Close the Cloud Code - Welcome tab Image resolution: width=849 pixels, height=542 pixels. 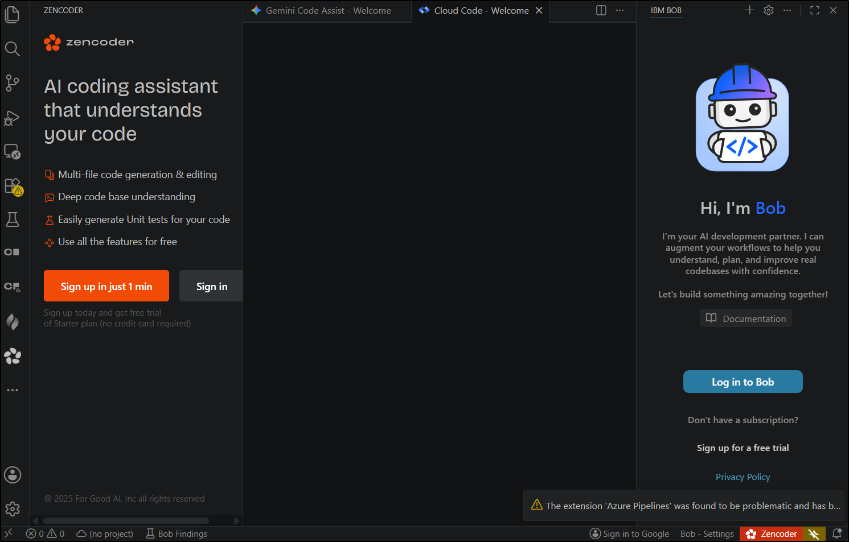tap(539, 10)
